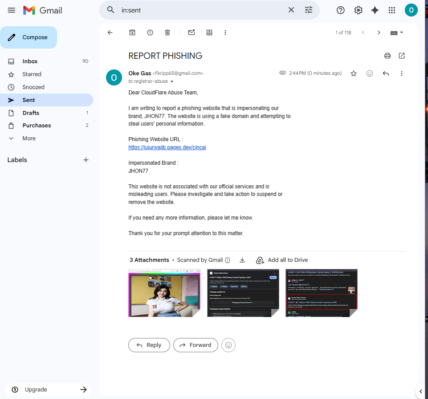
Task: Archive this email
Action: 132,33
